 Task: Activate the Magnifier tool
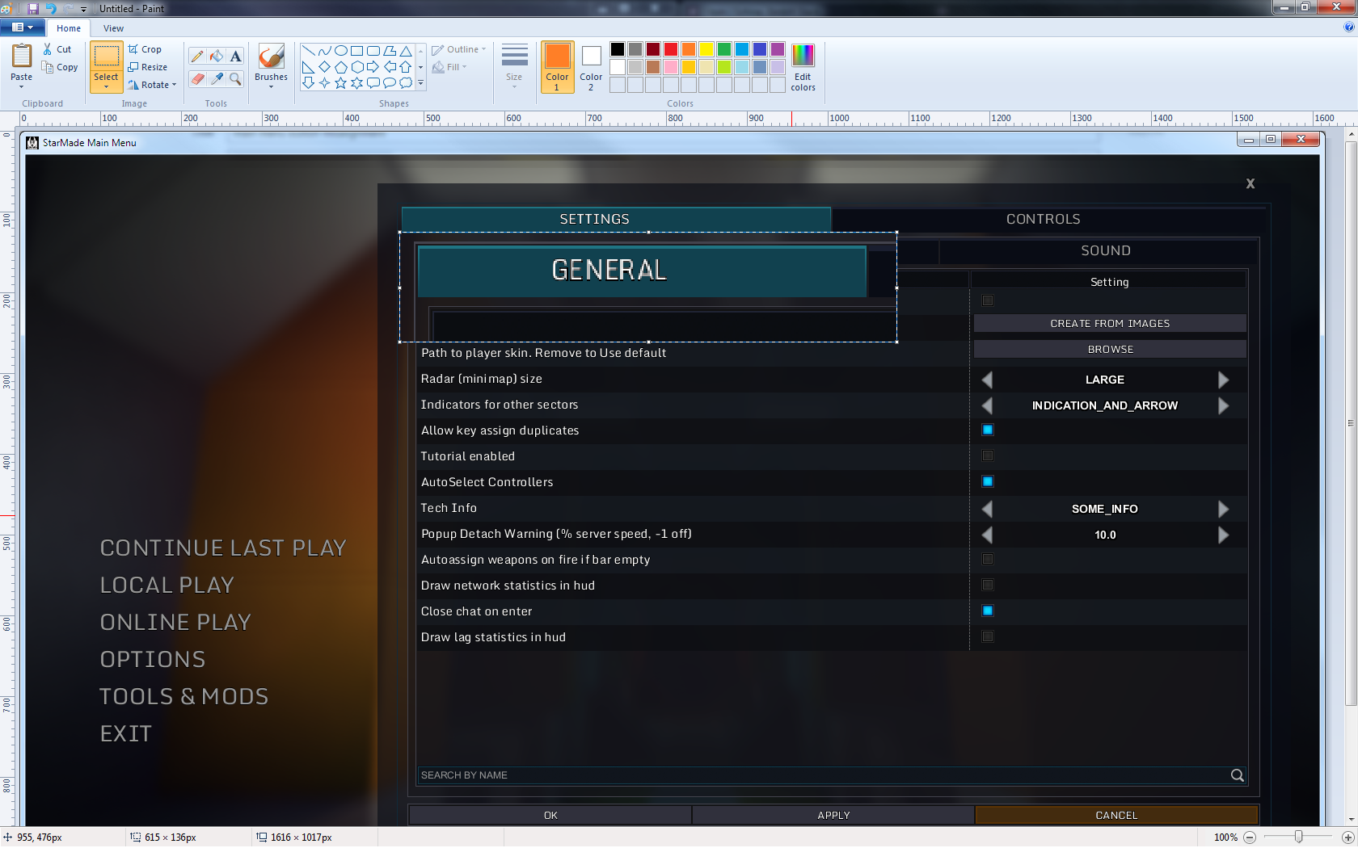[x=235, y=78]
